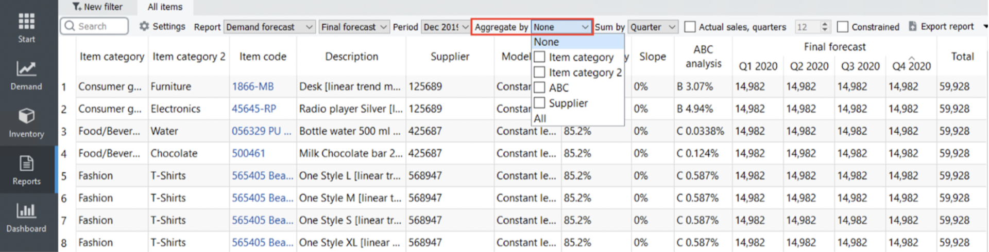Image resolution: width=989 pixels, height=252 pixels.
Task: Go to Demand view icon
Action: [26, 69]
